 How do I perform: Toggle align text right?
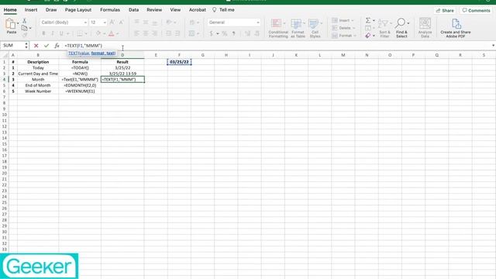coord(154,33)
